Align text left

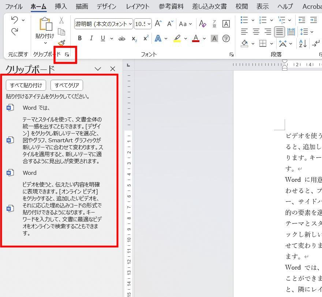click(244, 31)
